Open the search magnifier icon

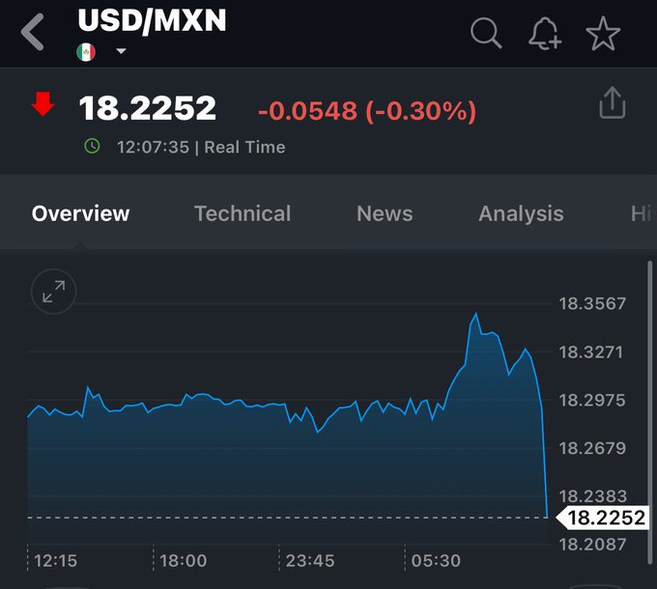coord(486,34)
